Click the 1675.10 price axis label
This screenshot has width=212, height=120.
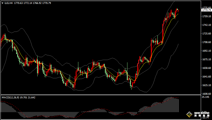point(206,59)
